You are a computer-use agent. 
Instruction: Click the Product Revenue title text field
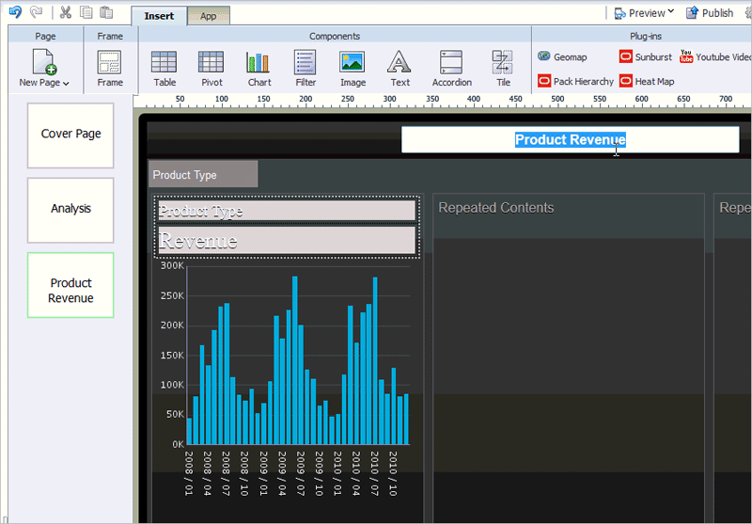coord(570,139)
